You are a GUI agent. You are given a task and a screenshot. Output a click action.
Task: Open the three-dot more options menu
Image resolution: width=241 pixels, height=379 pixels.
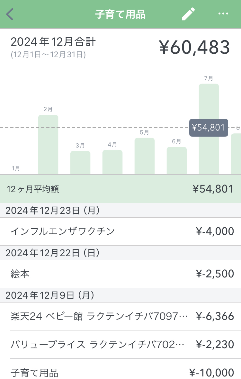coord(223,14)
